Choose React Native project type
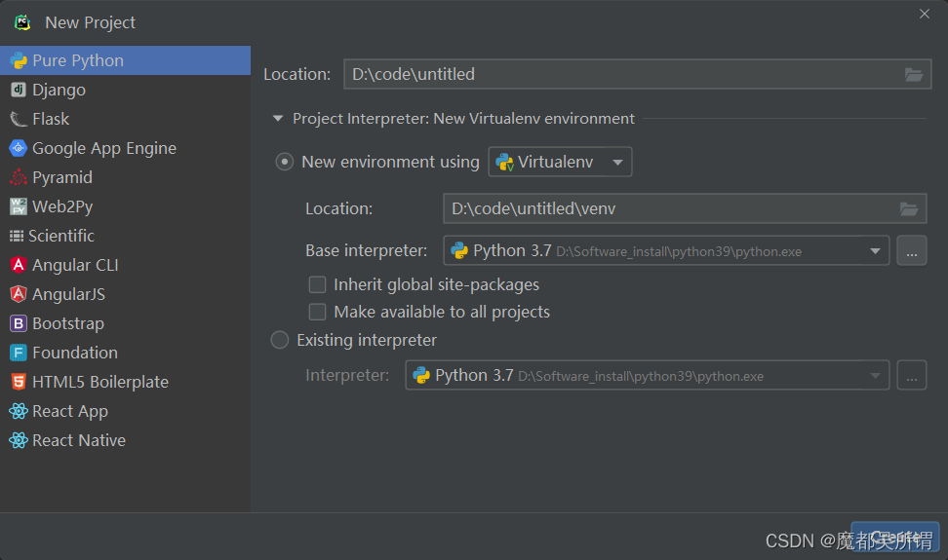This screenshot has height=560, width=948. [125, 440]
